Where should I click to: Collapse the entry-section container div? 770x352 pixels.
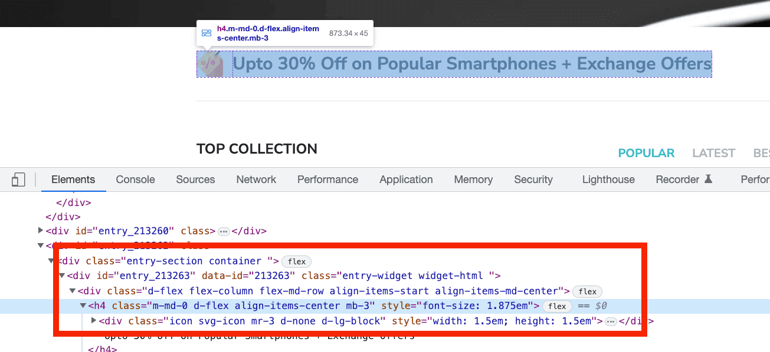[52, 261]
